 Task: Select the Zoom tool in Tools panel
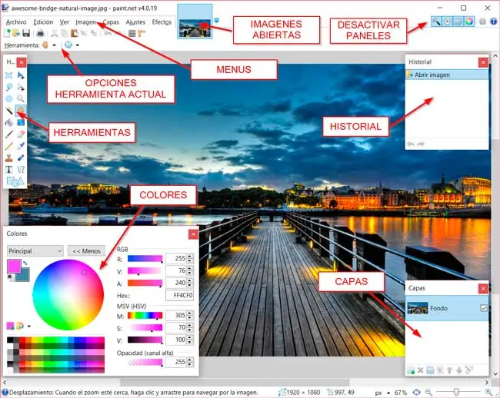(21, 98)
